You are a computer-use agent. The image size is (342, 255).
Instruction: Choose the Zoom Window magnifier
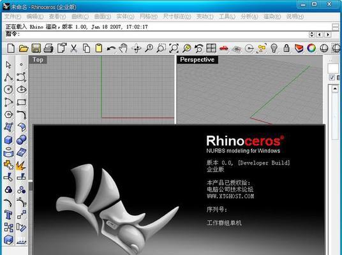161,48
